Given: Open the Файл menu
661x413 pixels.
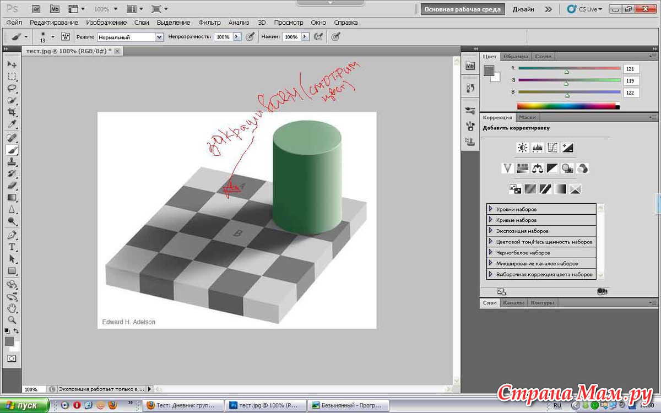Looking at the screenshot, I should click(x=14, y=23).
